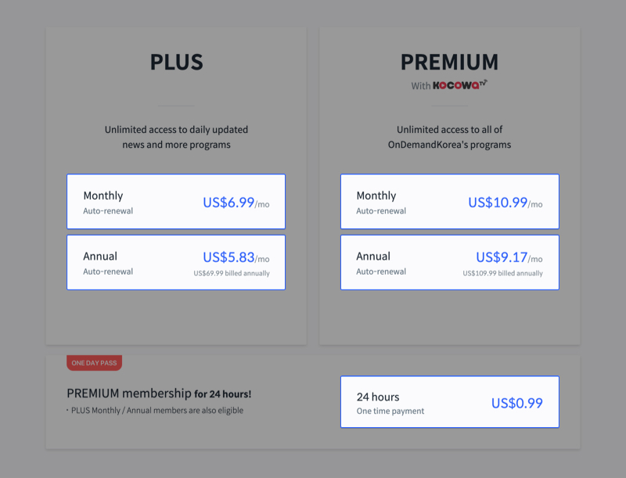Click the US$0.99 day pass price
626x478 pixels.
tap(517, 403)
